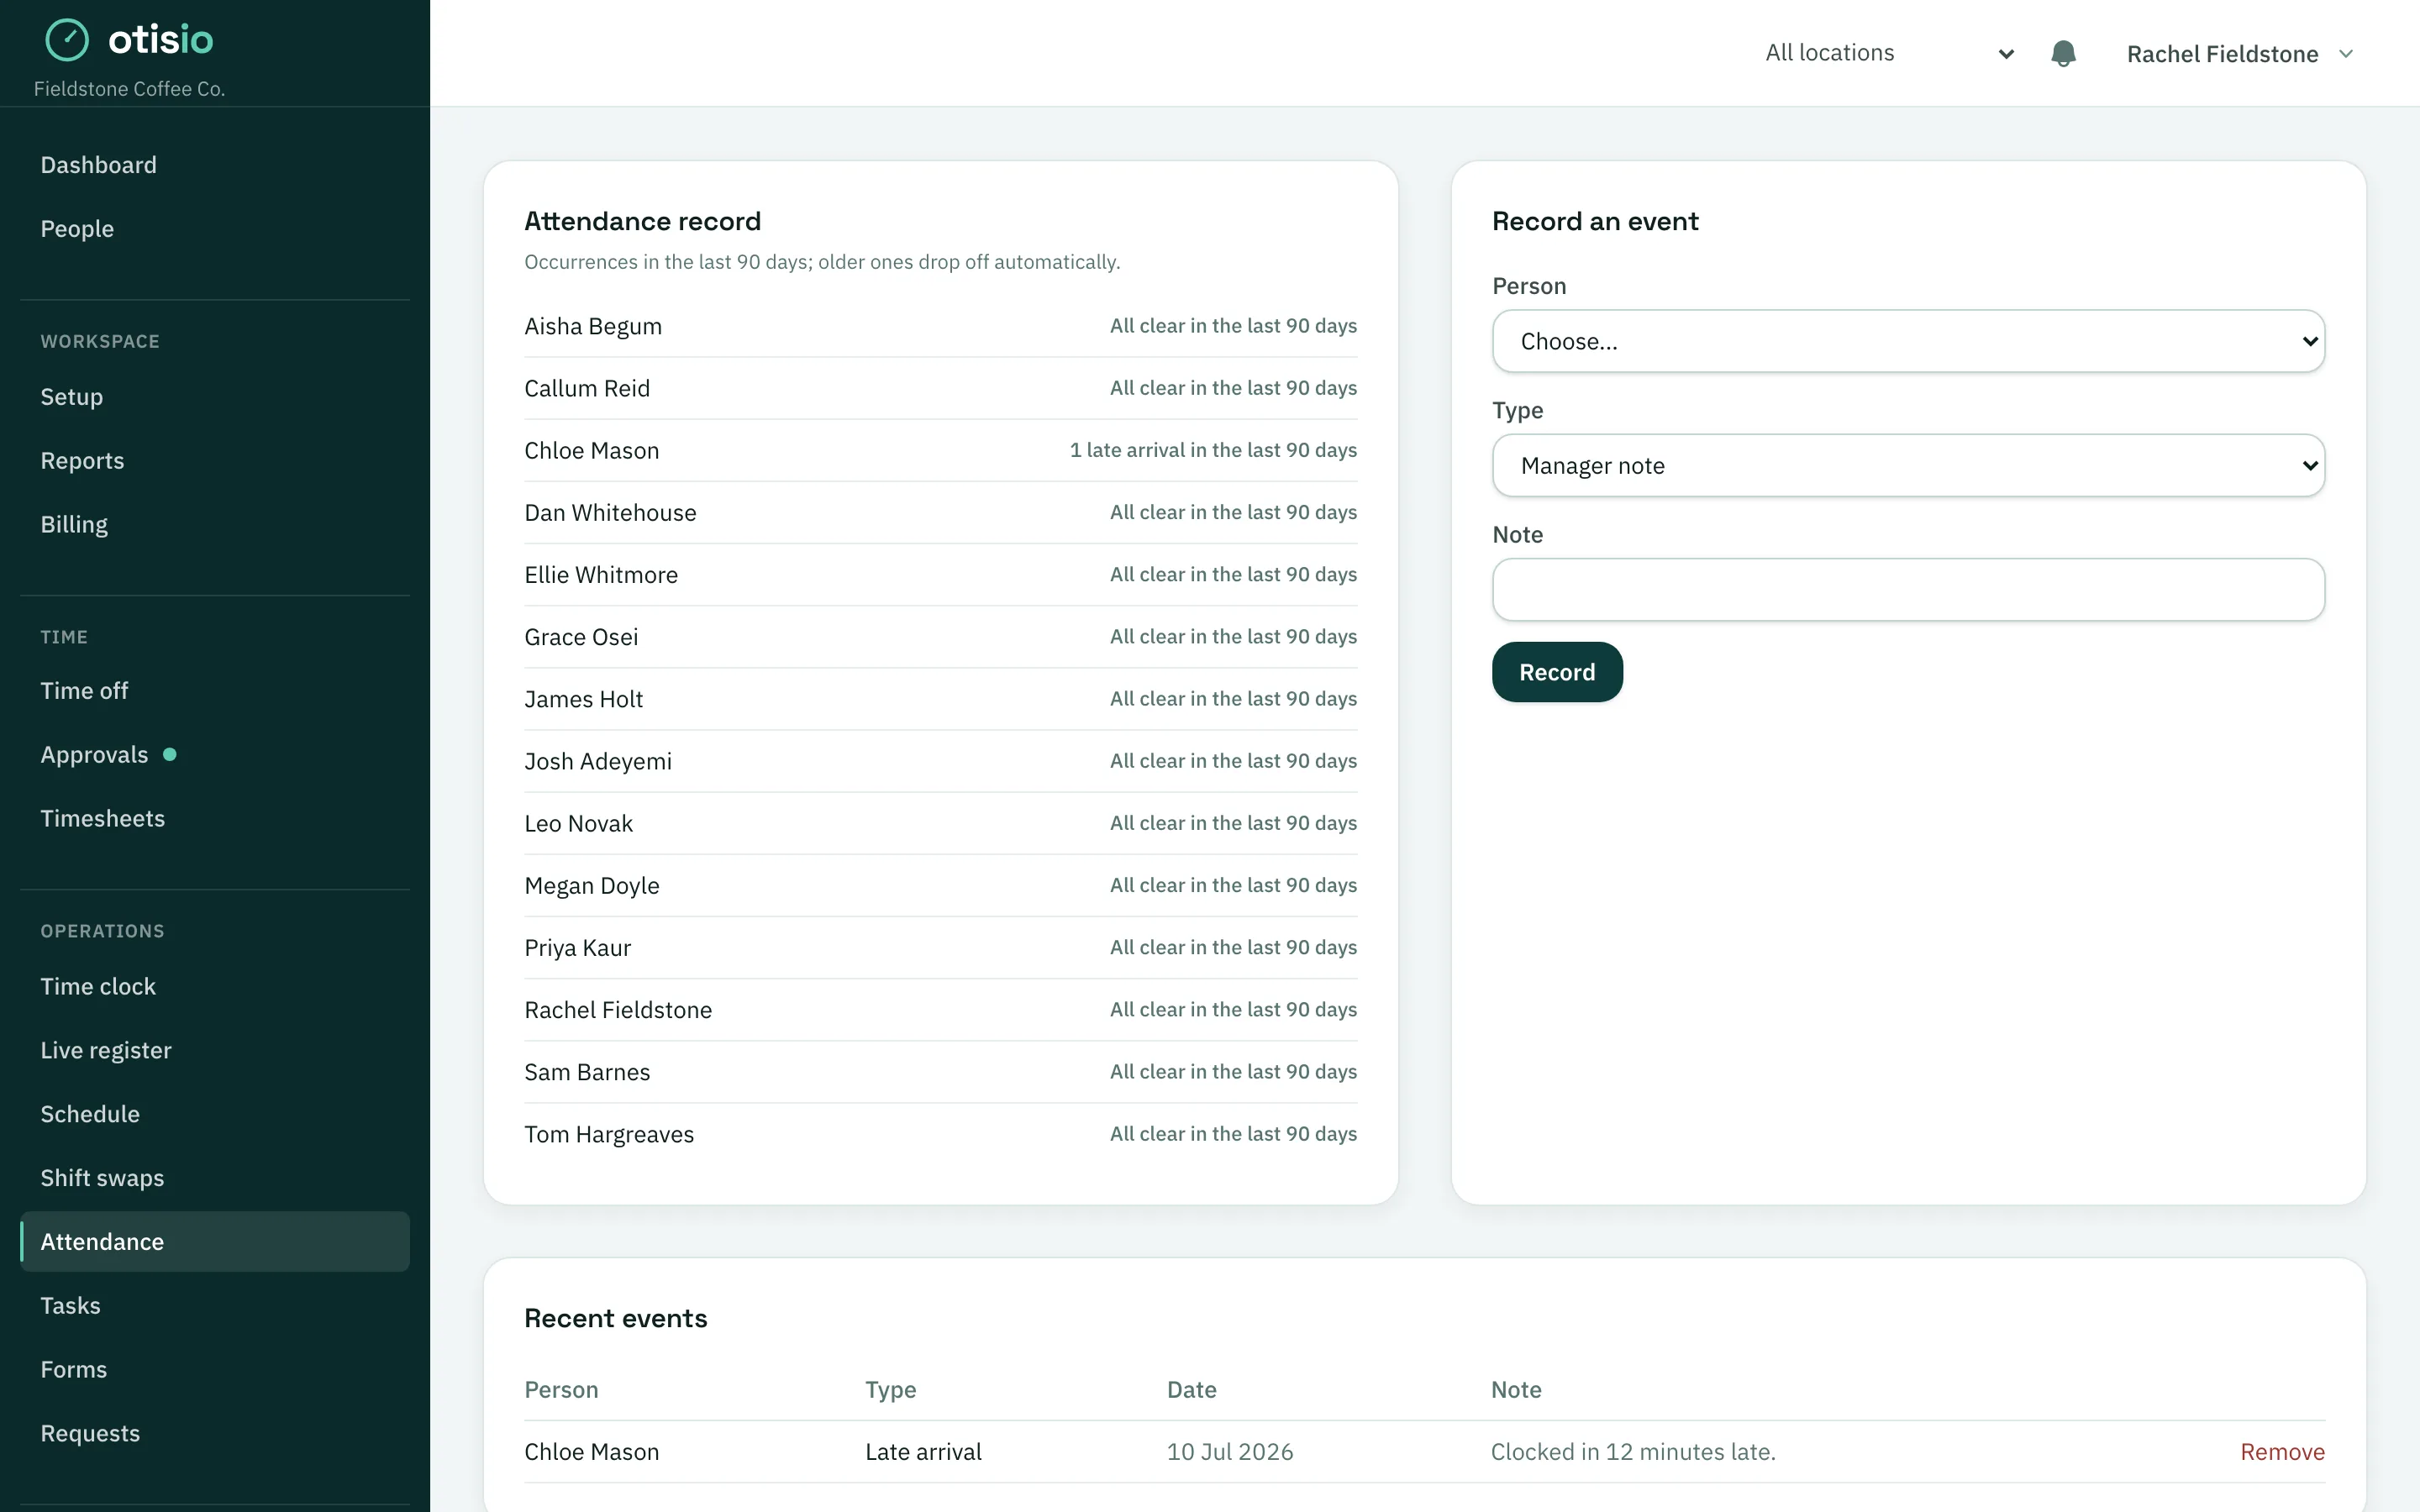Open the Person Choose... dropdown
This screenshot has height=1512, width=2420.
coord(1908,341)
